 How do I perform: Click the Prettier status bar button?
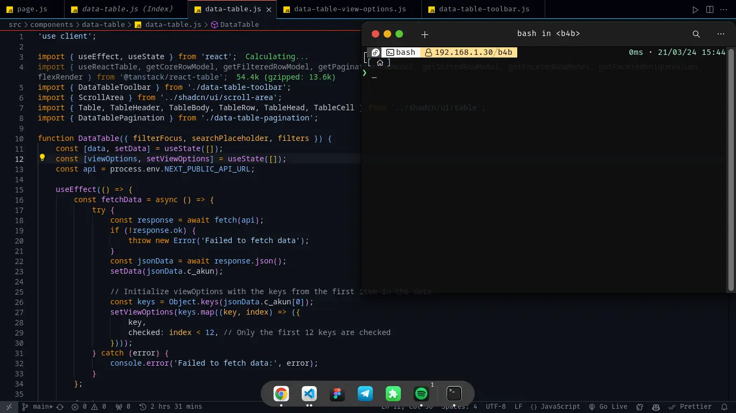pos(690,407)
